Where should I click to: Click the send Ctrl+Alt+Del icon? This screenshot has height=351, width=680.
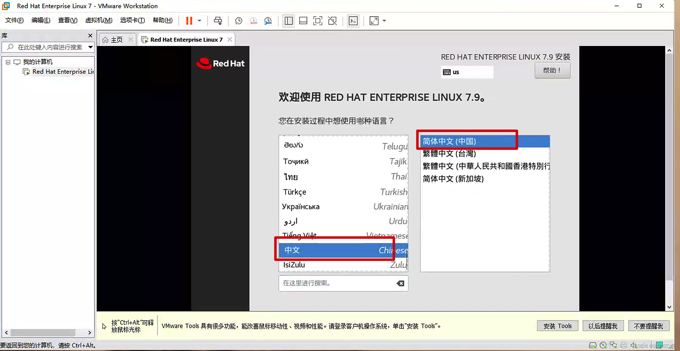coord(218,21)
